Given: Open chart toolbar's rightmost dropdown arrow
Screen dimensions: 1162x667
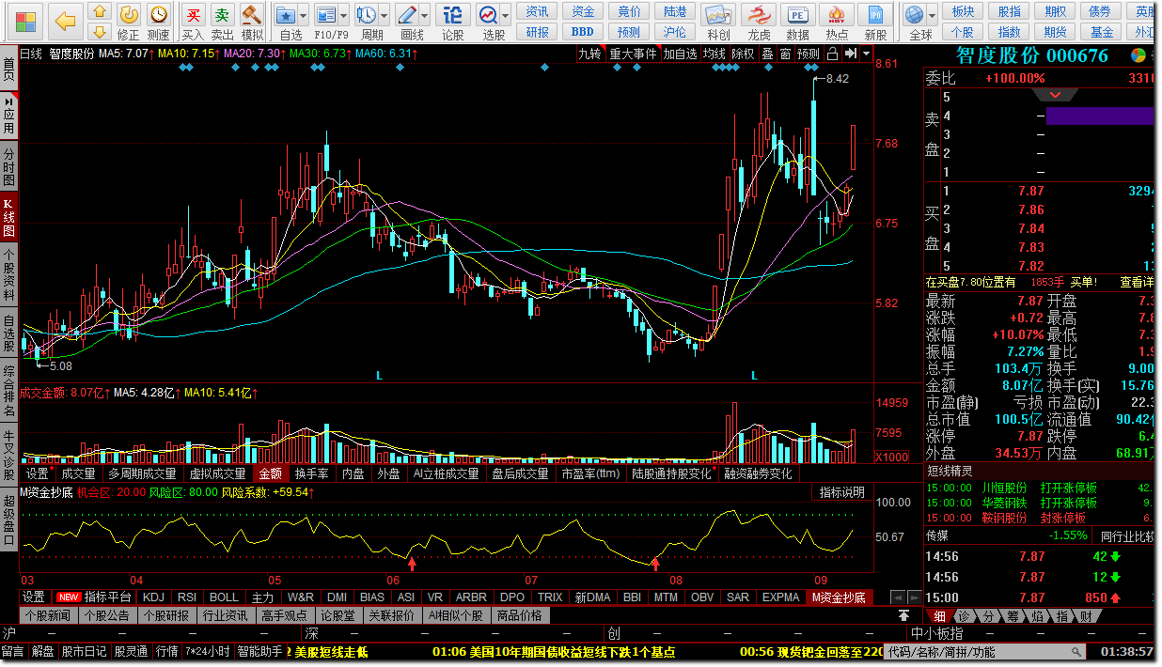Looking at the screenshot, I should pos(865,54).
